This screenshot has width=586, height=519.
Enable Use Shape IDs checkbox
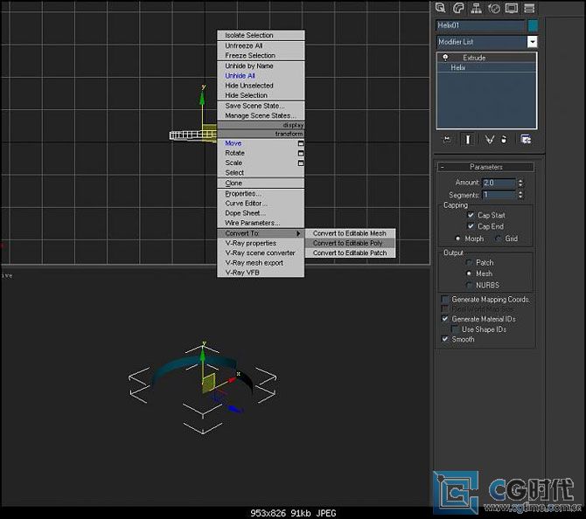pyautogui.click(x=455, y=329)
